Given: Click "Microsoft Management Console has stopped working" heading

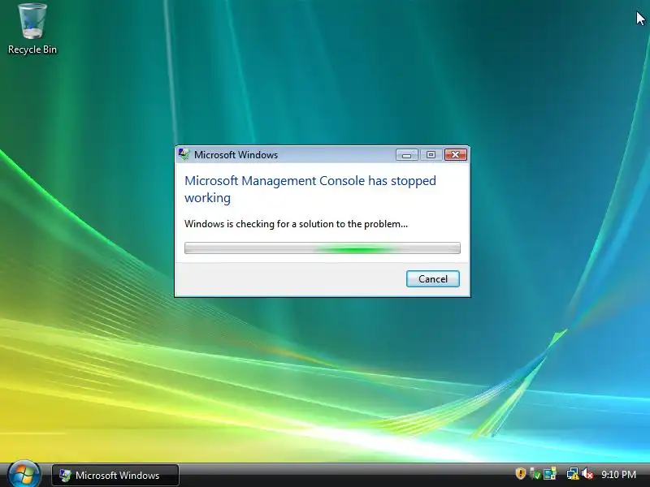Looking at the screenshot, I should (x=310, y=189).
